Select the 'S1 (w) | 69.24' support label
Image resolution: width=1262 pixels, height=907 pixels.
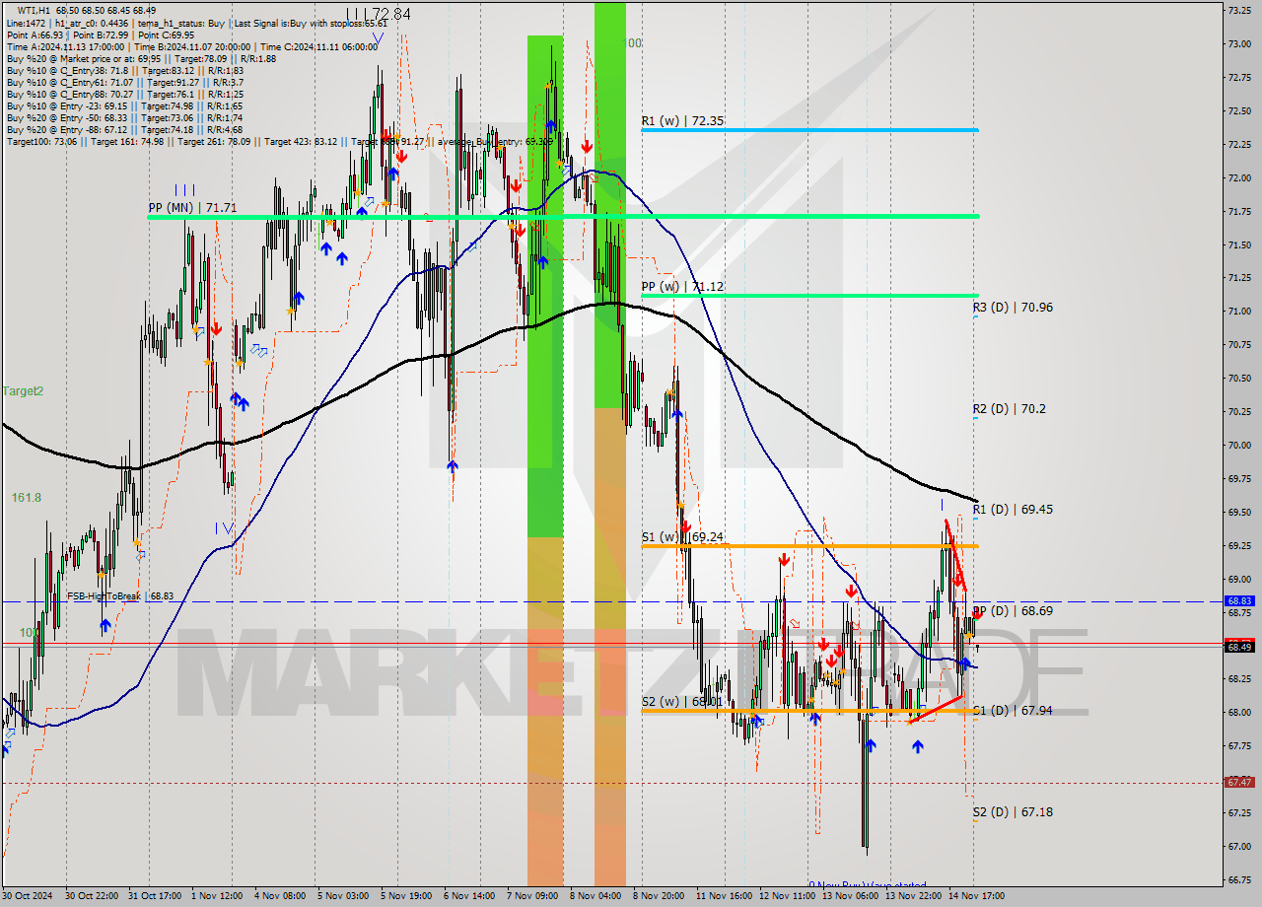coord(682,537)
